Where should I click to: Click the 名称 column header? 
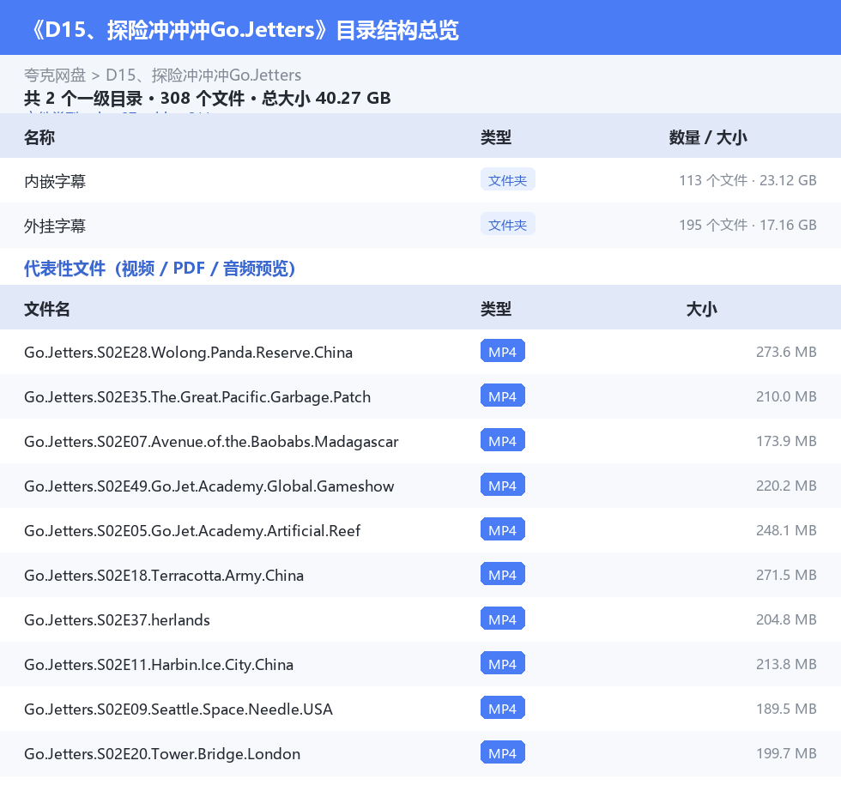pos(39,137)
